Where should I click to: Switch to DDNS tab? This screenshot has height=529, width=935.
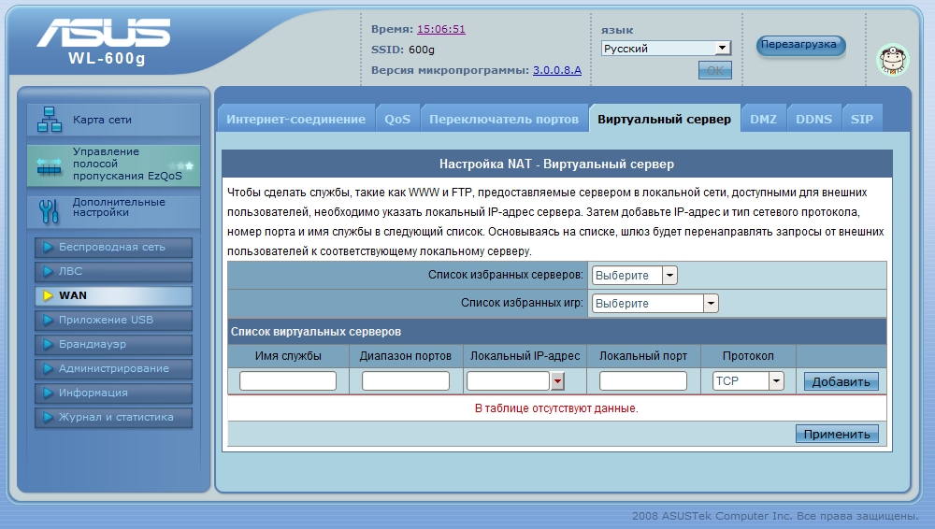(813, 120)
